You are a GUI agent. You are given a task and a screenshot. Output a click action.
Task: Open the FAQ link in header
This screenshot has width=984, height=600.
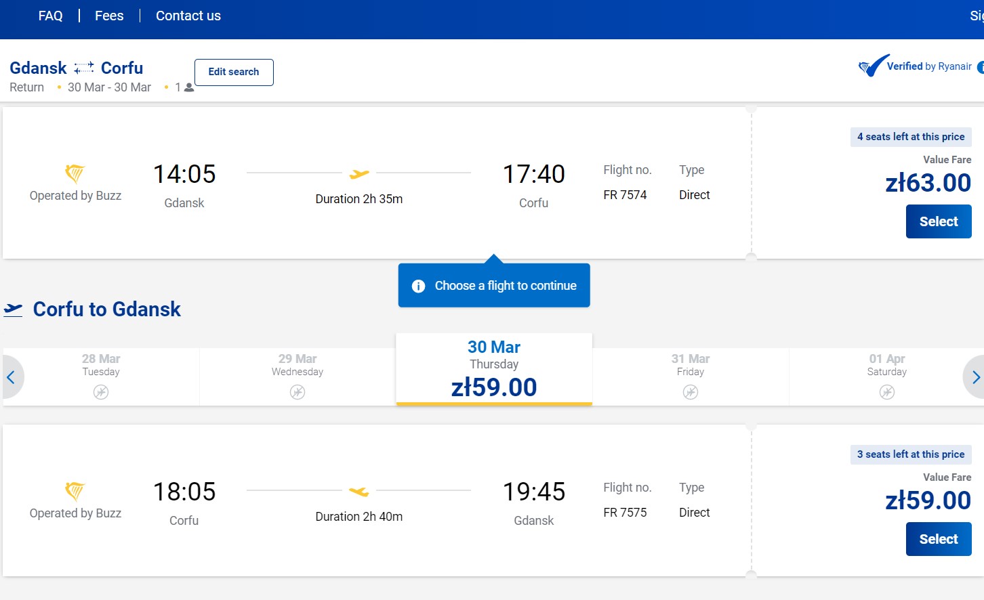[x=50, y=16]
